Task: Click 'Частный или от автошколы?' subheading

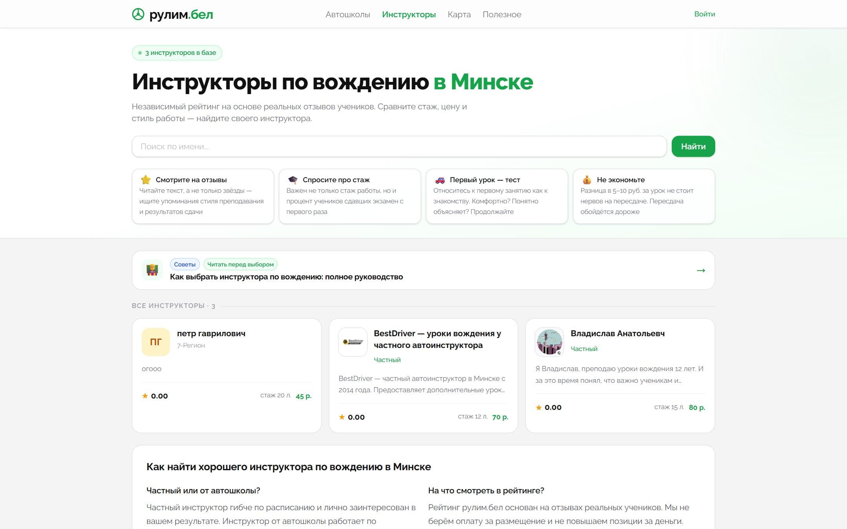Action: (203, 491)
